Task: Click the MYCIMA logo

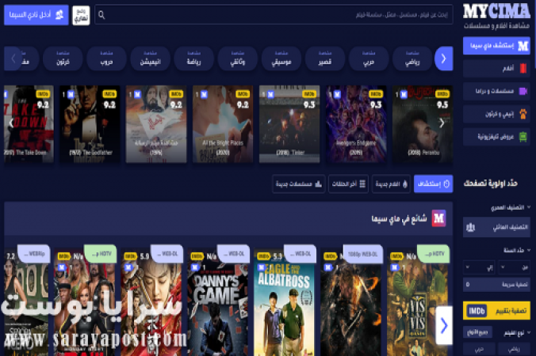Action: coord(496,11)
